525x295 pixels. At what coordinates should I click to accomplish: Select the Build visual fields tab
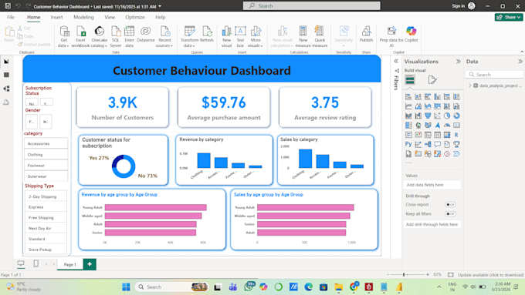[410, 80]
